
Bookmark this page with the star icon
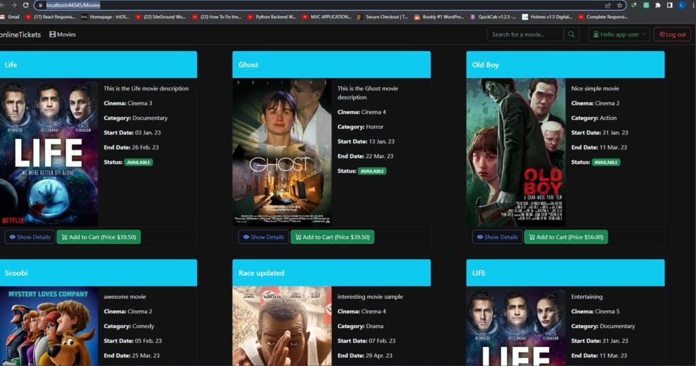coord(619,5)
